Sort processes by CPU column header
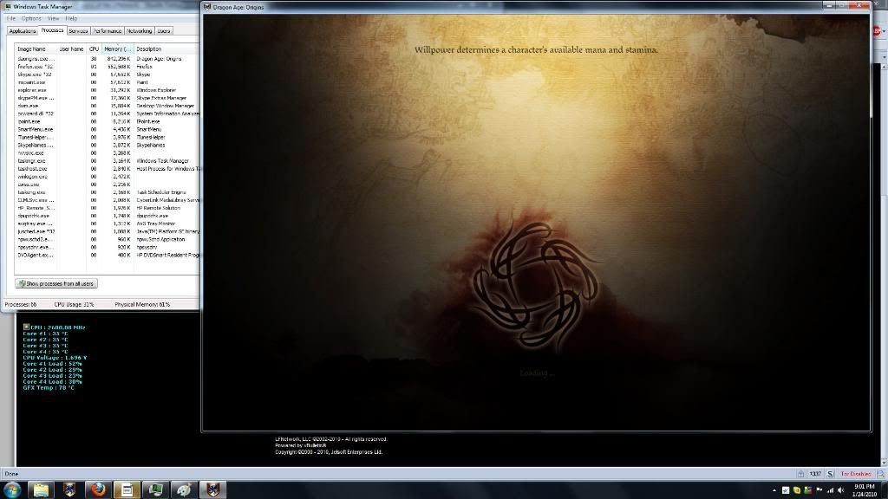The width and height of the screenshot is (888, 499). (94, 49)
